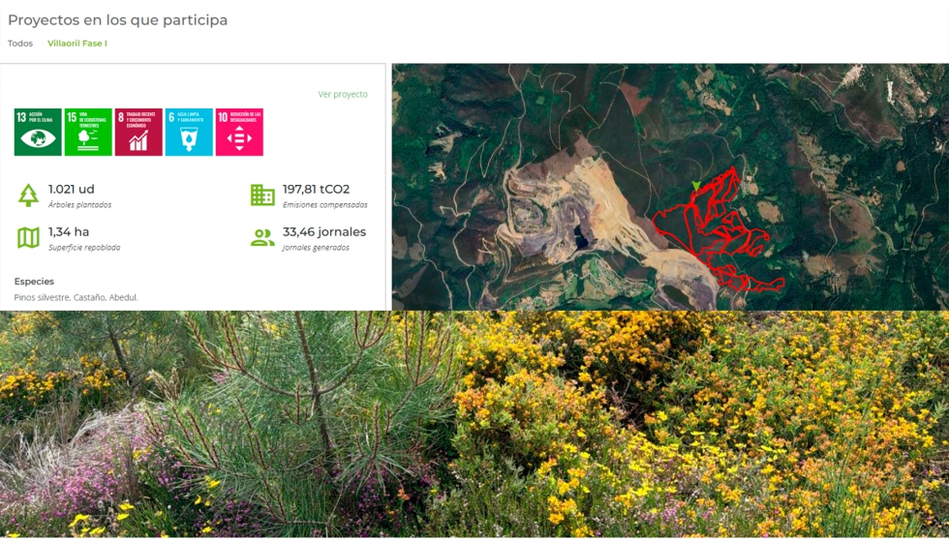Open the SDG 6 Clean Water icon
Viewport: 949px width, 542px height.
point(189,132)
